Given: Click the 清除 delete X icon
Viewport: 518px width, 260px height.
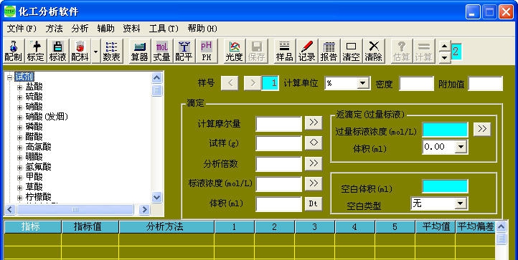Looking at the screenshot, I should coord(374,51).
